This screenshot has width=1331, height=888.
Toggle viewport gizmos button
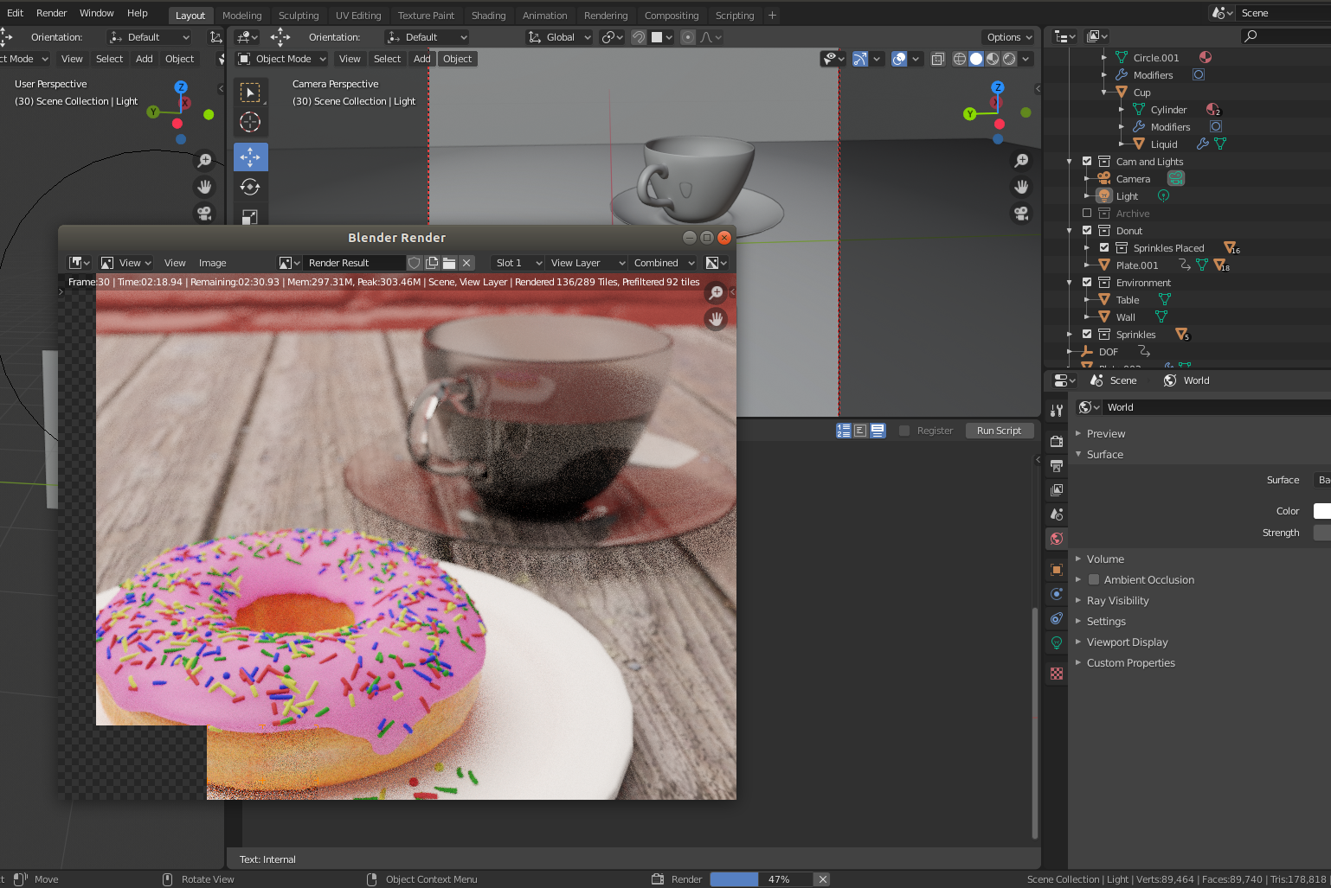point(860,59)
